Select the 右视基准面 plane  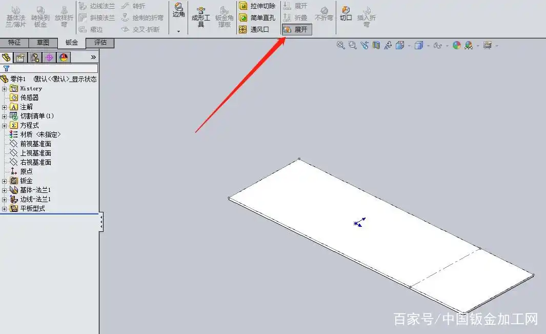[35, 162]
